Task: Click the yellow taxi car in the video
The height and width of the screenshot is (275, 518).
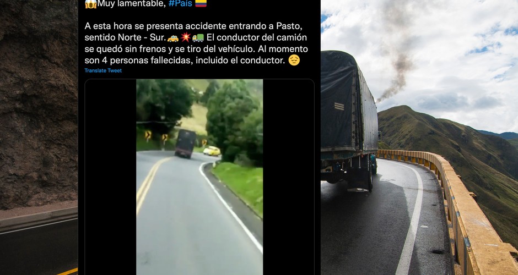Action: [x=212, y=151]
